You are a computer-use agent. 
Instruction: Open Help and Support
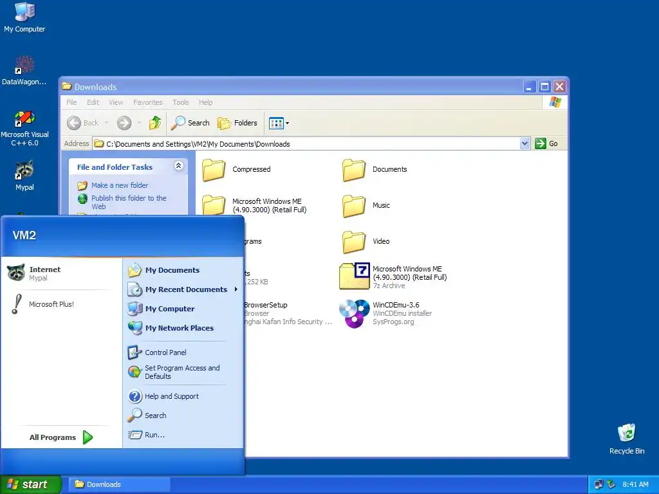183,396
